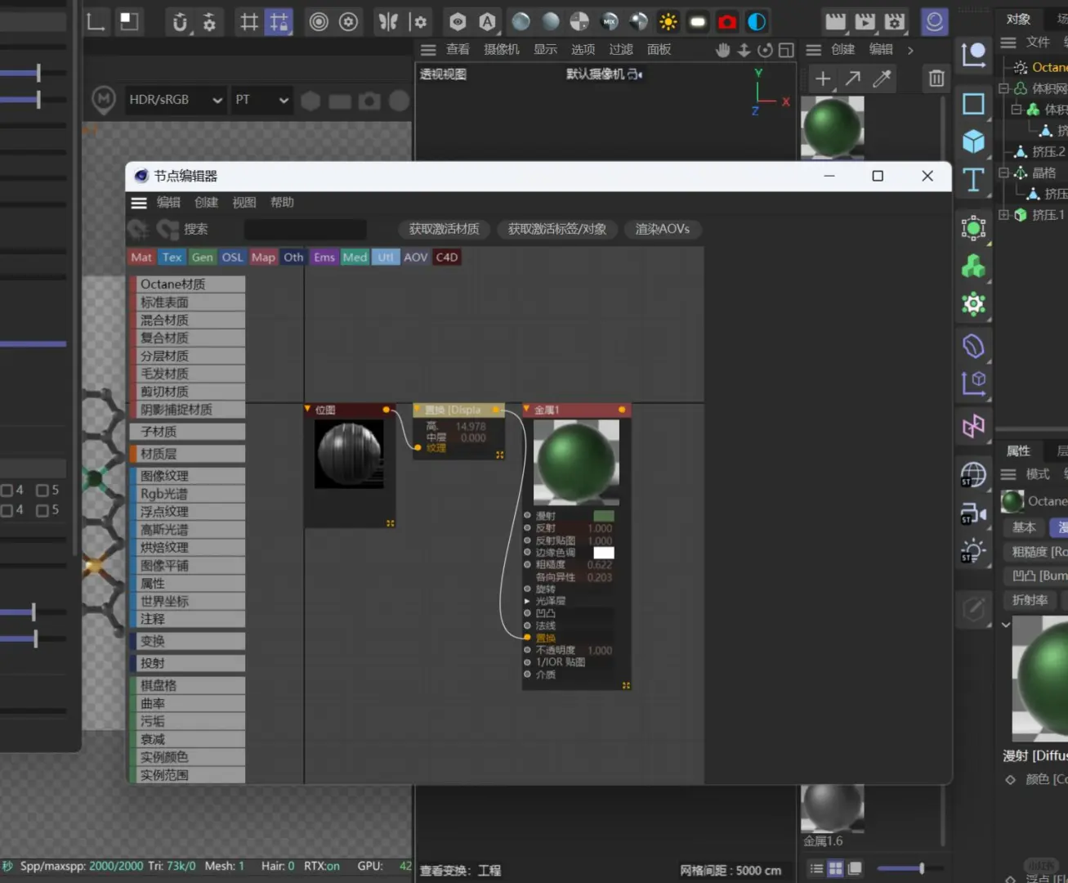Click the trash icon in material manager
Viewport: 1068px width, 883px height.
936,78
